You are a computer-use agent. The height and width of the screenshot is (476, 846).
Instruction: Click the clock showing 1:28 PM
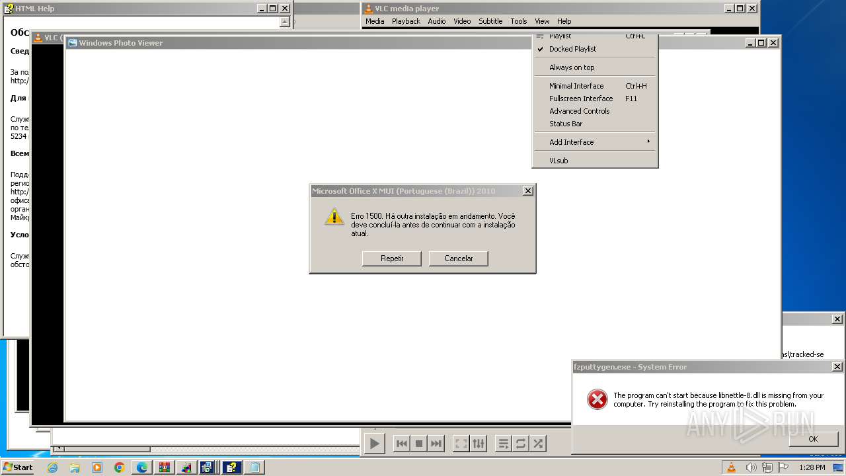[x=812, y=467]
